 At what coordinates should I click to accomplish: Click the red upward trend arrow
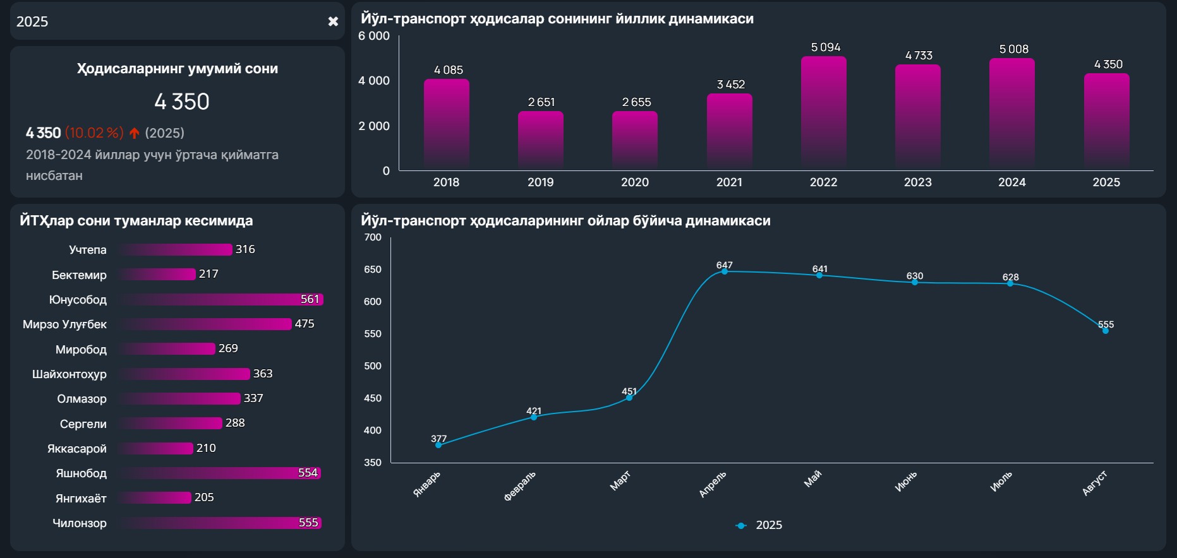click(x=134, y=133)
